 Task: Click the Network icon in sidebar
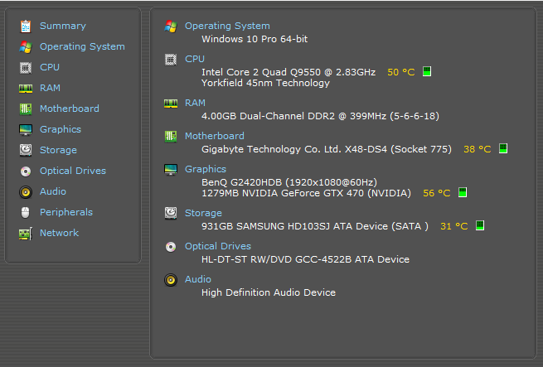point(25,233)
